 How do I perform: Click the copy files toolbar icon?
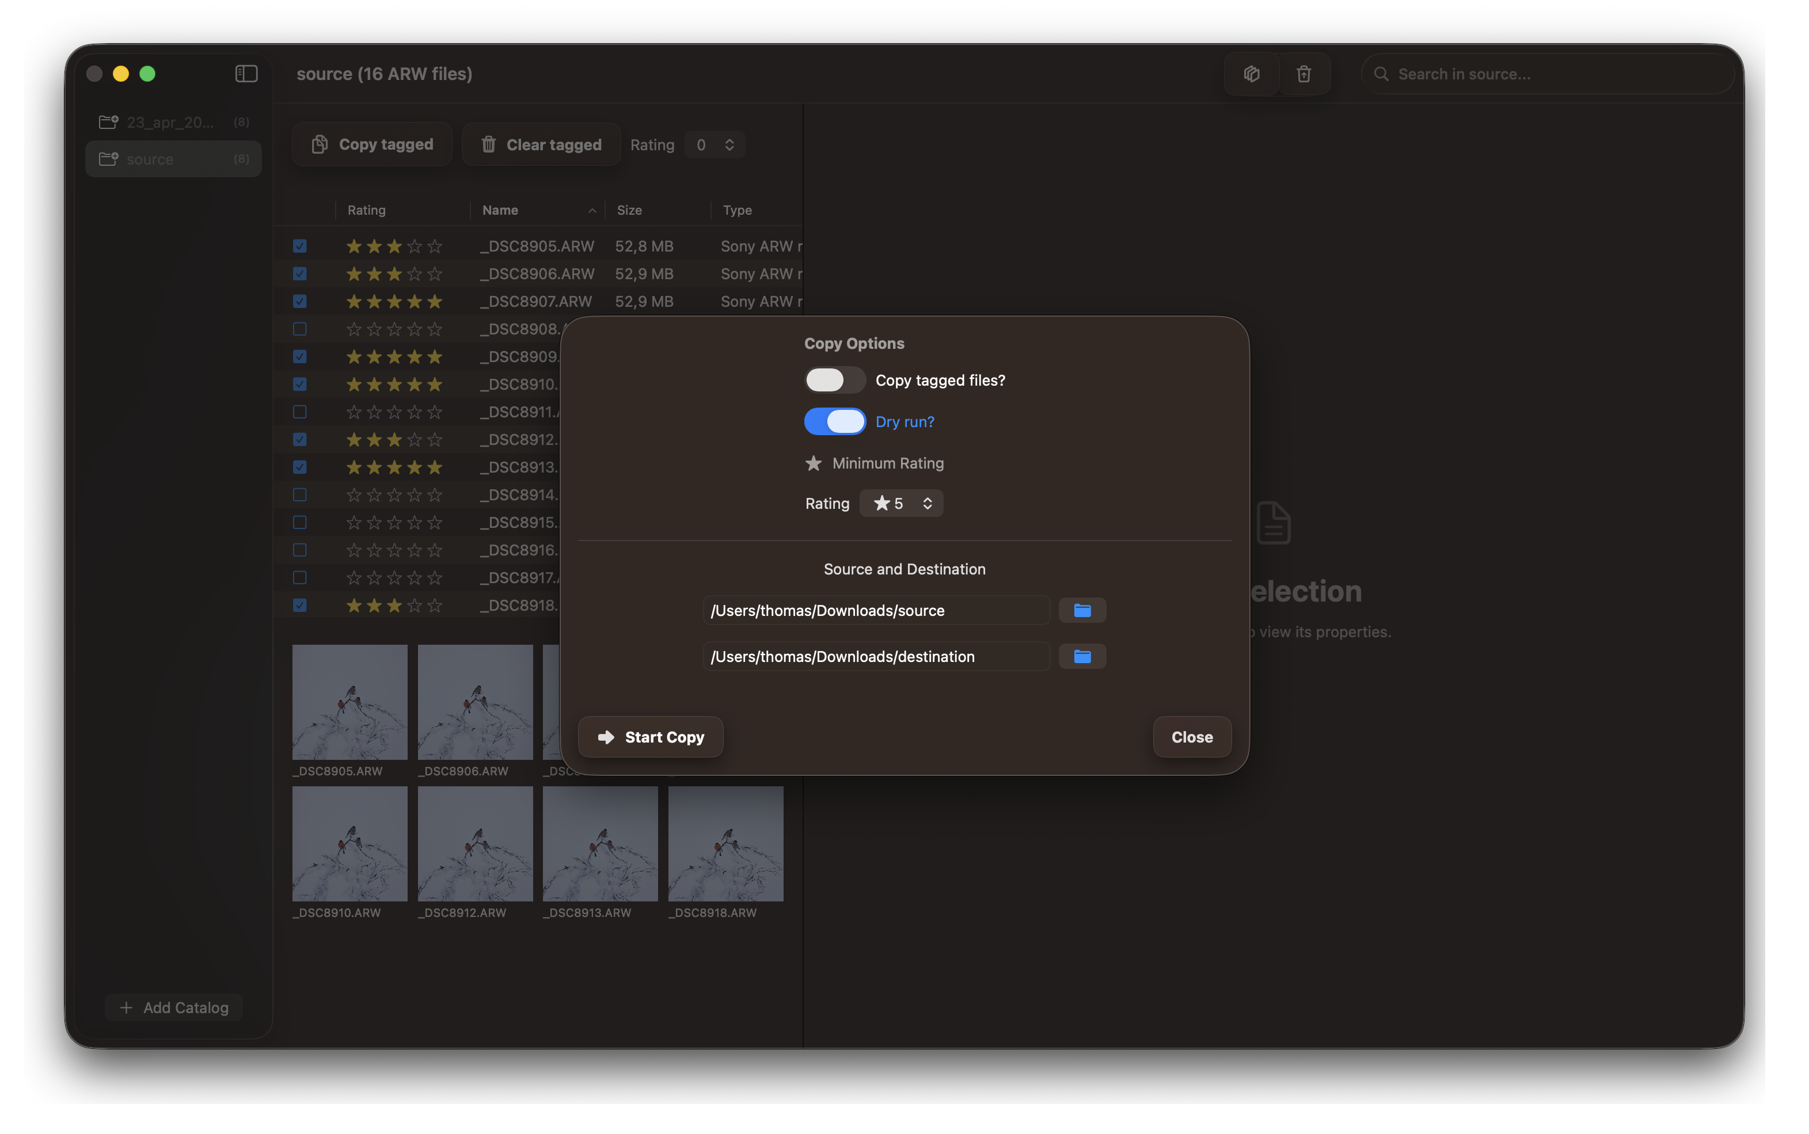coord(1251,74)
